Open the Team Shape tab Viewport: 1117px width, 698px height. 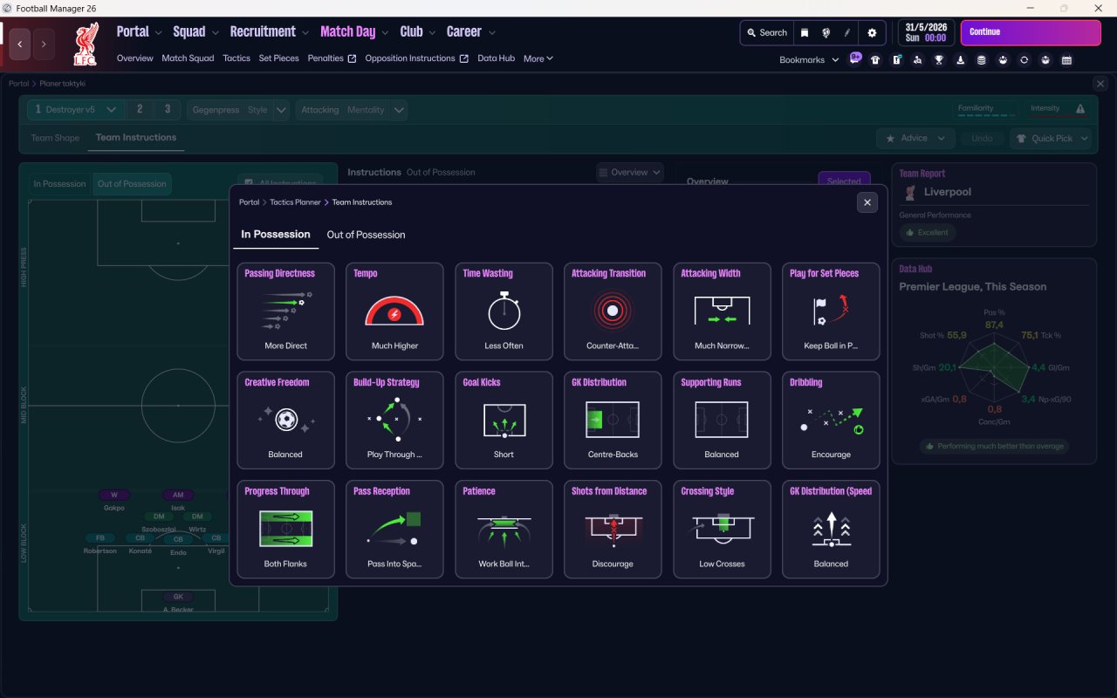click(55, 138)
